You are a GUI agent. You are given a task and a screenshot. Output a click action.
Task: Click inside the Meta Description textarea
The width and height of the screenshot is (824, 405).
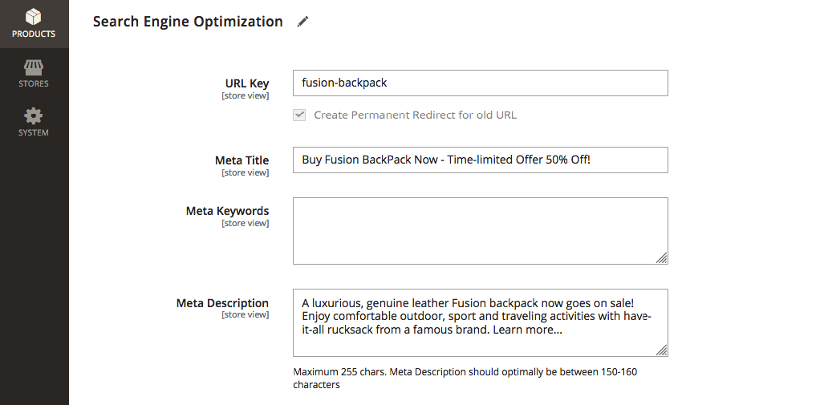pyautogui.click(x=480, y=322)
